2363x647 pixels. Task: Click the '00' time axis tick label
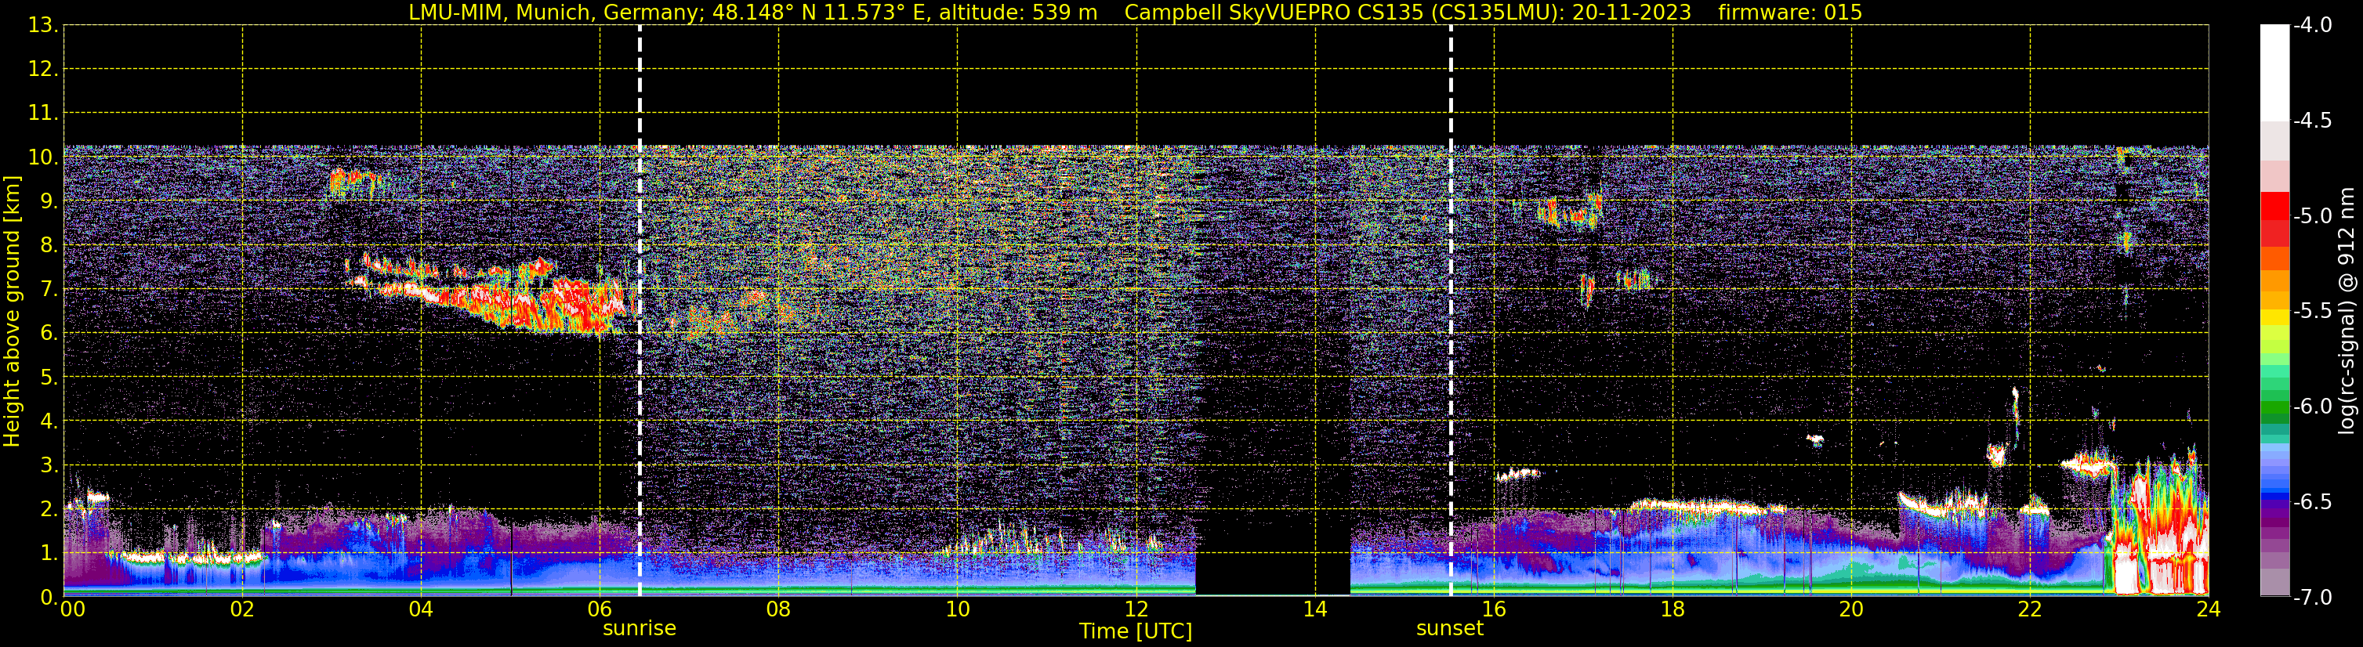[72, 609]
